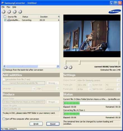Screen dimensions: 123x131
Task: Open the Output format dropdown
Action: pyautogui.click(x=119, y=80)
